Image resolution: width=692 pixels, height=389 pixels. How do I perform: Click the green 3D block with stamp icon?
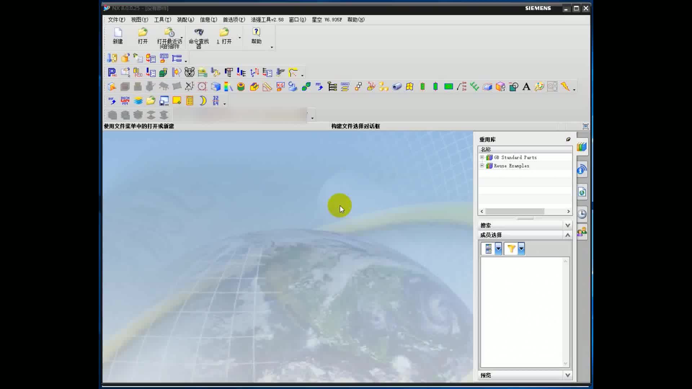163,72
